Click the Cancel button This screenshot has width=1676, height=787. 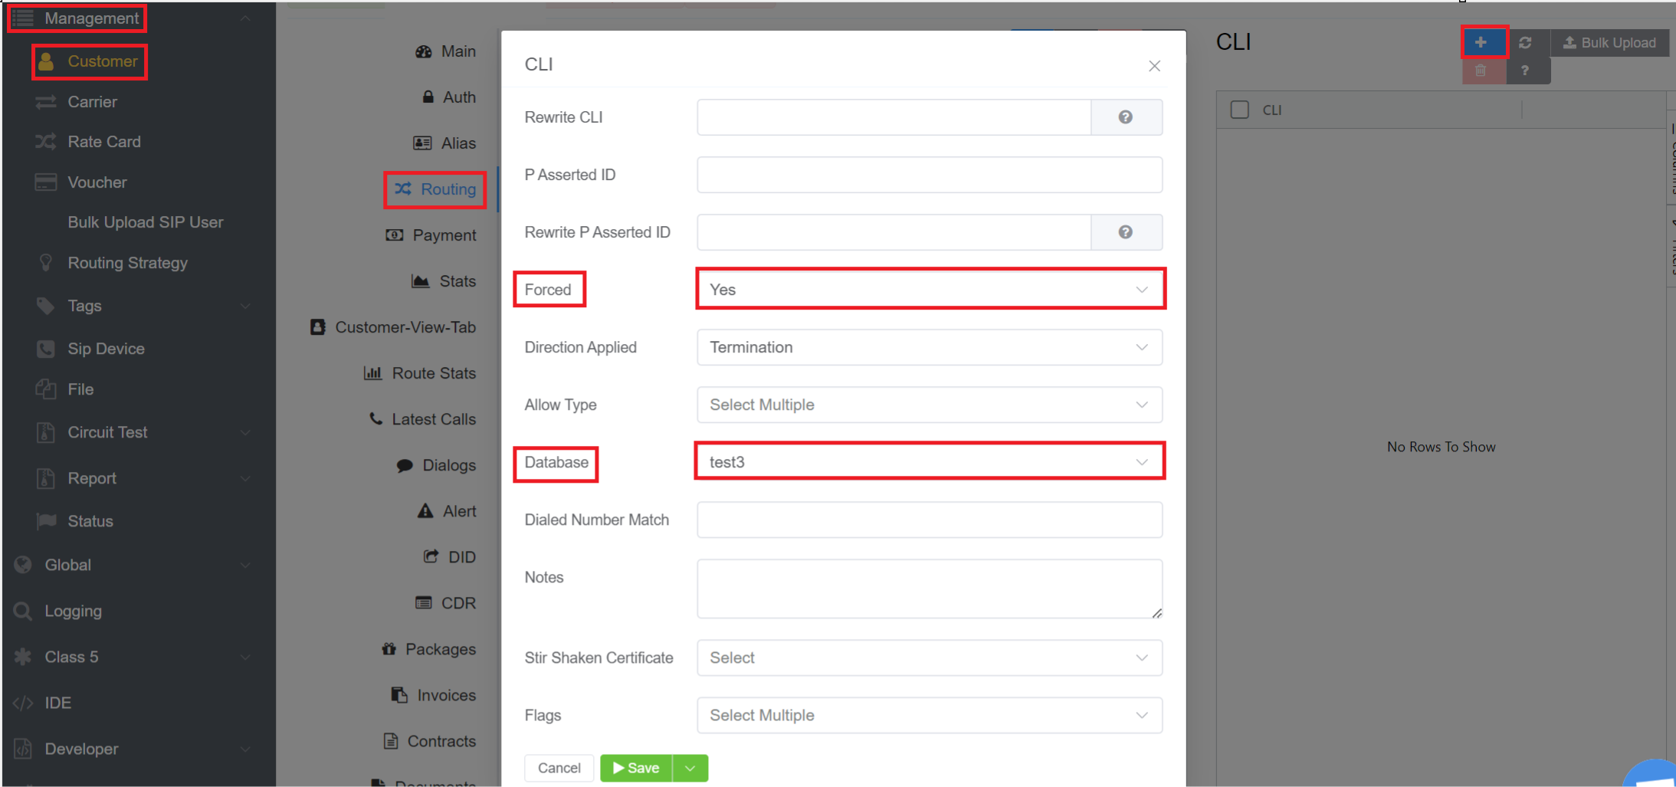(x=559, y=768)
